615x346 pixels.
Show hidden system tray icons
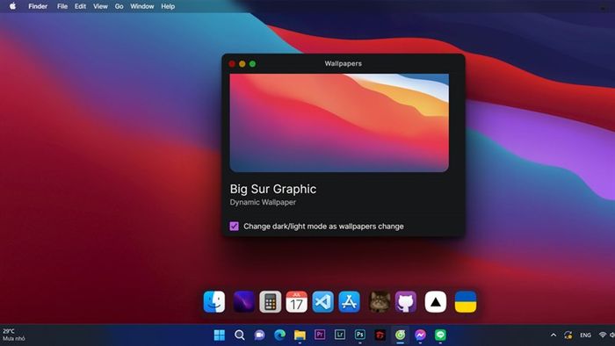(x=553, y=335)
